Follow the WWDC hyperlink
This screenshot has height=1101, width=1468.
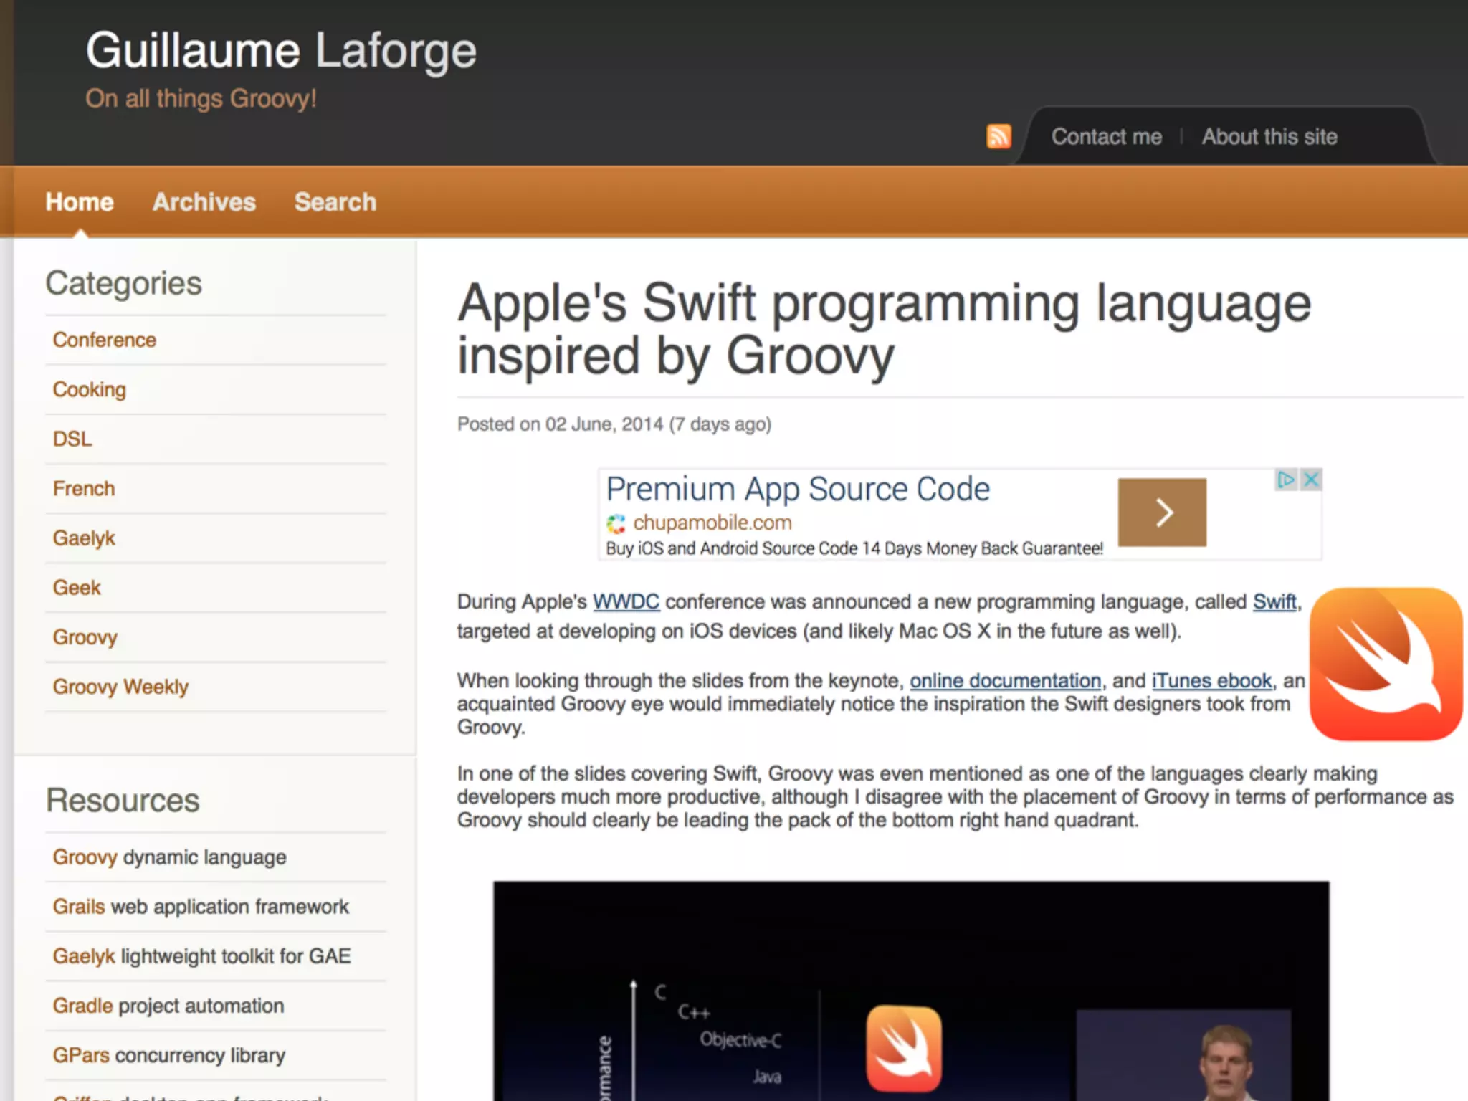pos(626,602)
